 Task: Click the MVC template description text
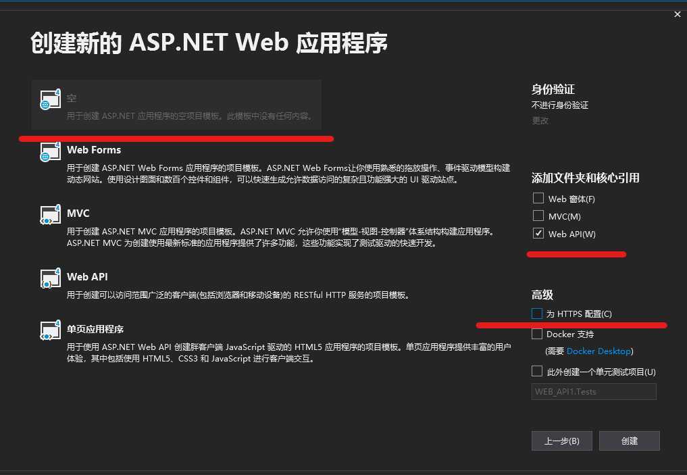pyautogui.click(x=280, y=237)
